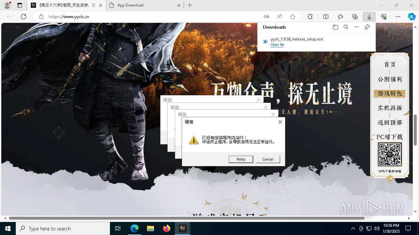
Task: Go back to the previous page
Action: (x=9, y=17)
